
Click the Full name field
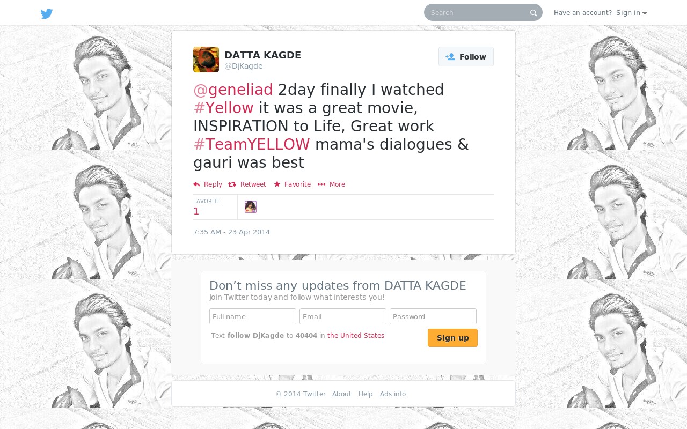click(x=253, y=316)
